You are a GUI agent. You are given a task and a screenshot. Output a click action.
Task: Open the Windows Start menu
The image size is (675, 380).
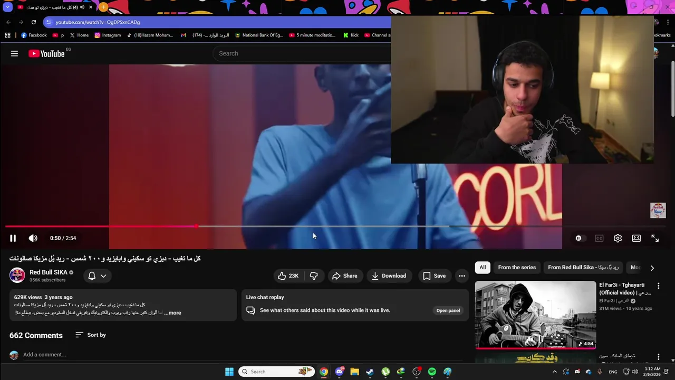click(x=229, y=372)
